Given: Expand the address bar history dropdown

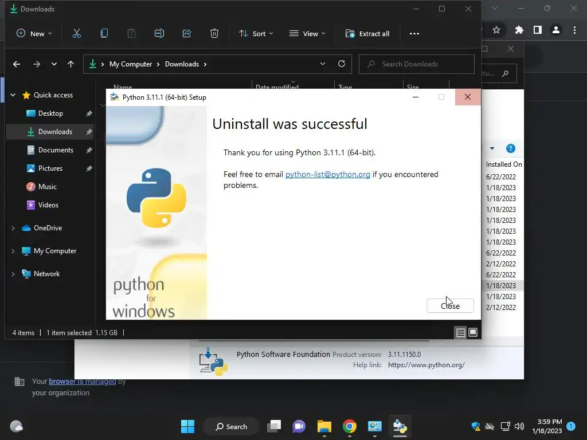Looking at the screenshot, I should click(323, 64).
